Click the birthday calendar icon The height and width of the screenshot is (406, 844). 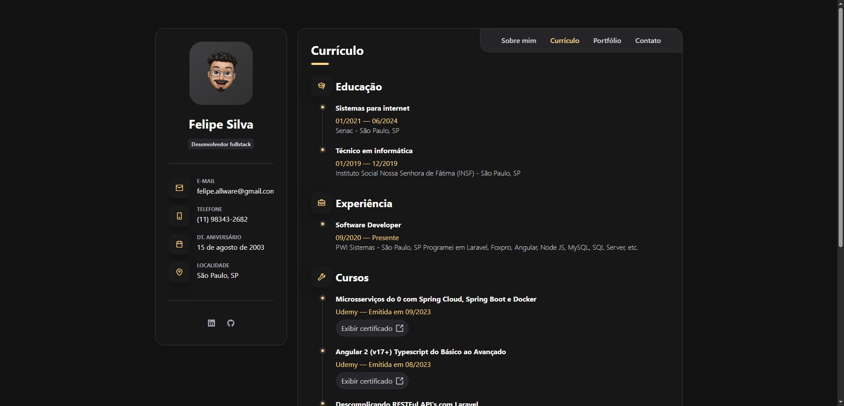179,244
